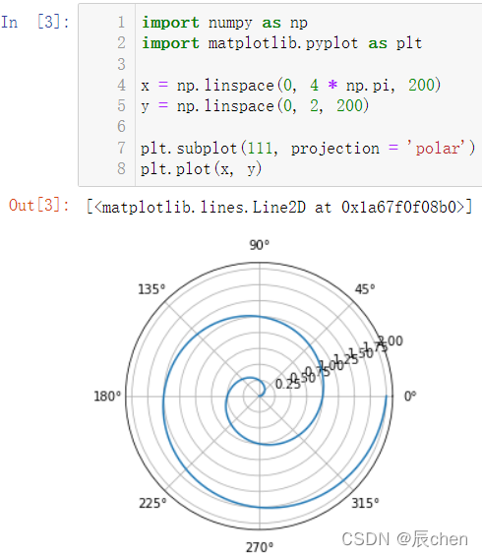The image size is (482, 557).
Task: Click the Line2D output text
Action: coord(279,207)
